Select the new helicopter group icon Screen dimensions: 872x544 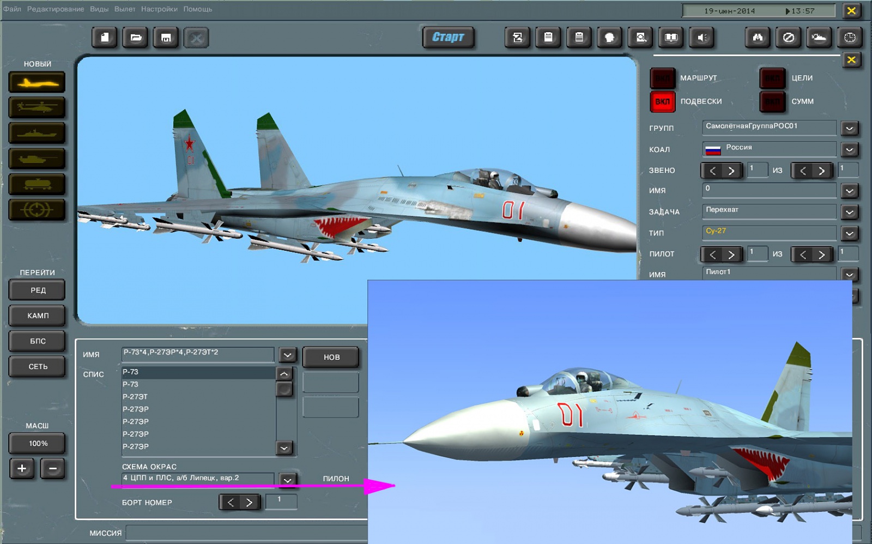point(37,108)
